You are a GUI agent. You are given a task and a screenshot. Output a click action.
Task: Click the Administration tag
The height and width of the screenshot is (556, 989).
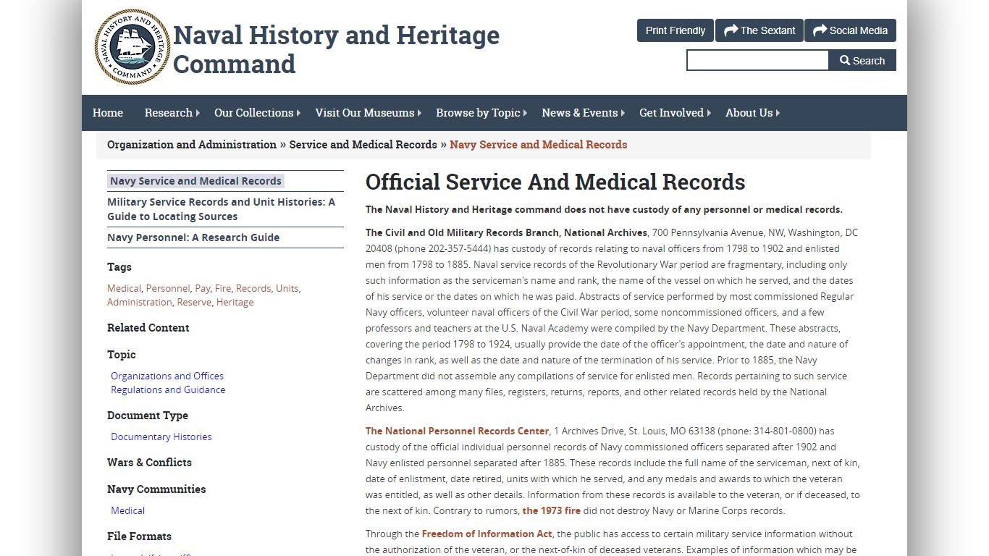(x=140, y=303)
